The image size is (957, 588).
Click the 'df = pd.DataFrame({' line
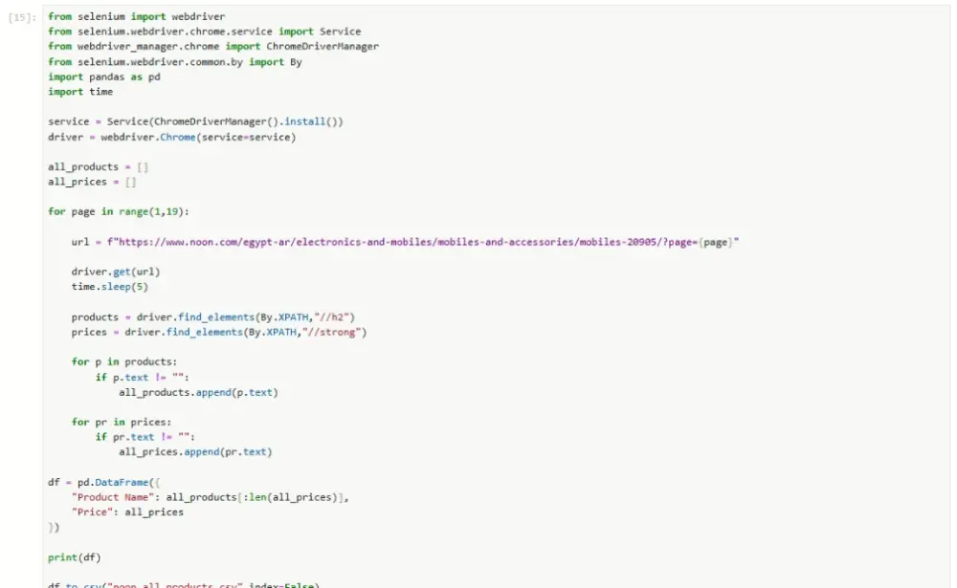(103, 482)
